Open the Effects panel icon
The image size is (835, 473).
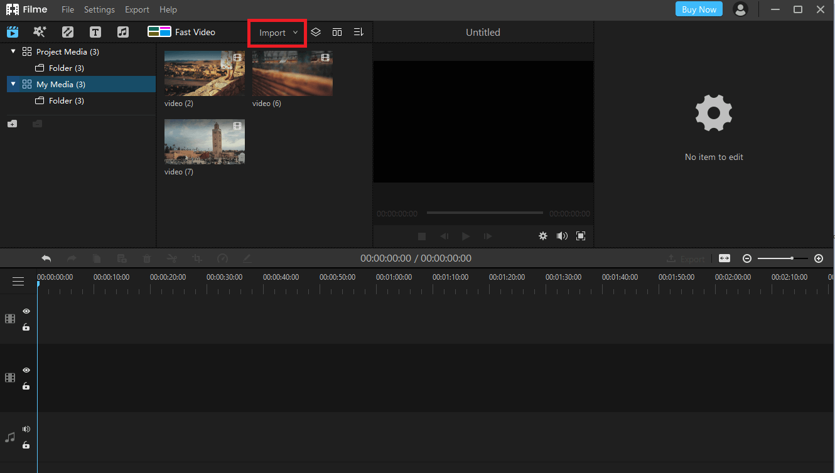click(40, 31)
